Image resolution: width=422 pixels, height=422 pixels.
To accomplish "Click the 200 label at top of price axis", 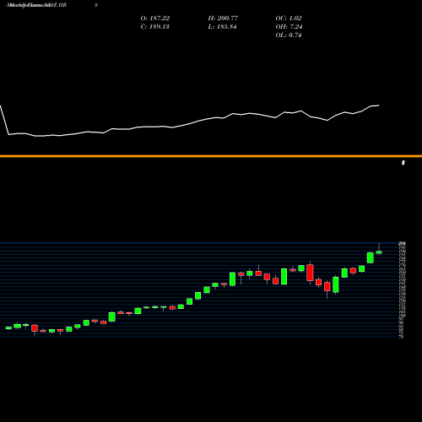I will point(402,243).
